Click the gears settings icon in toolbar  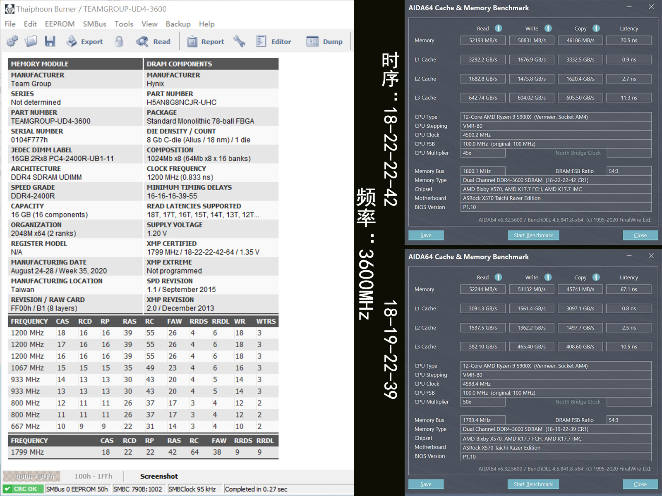[12, 41]
